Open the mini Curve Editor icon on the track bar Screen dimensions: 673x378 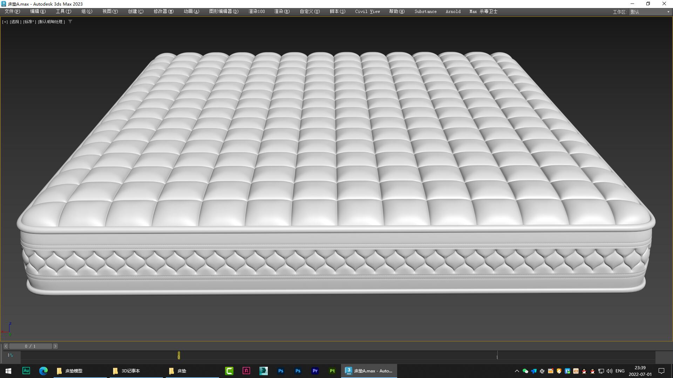pyautogui.click(x=10, y=355)
